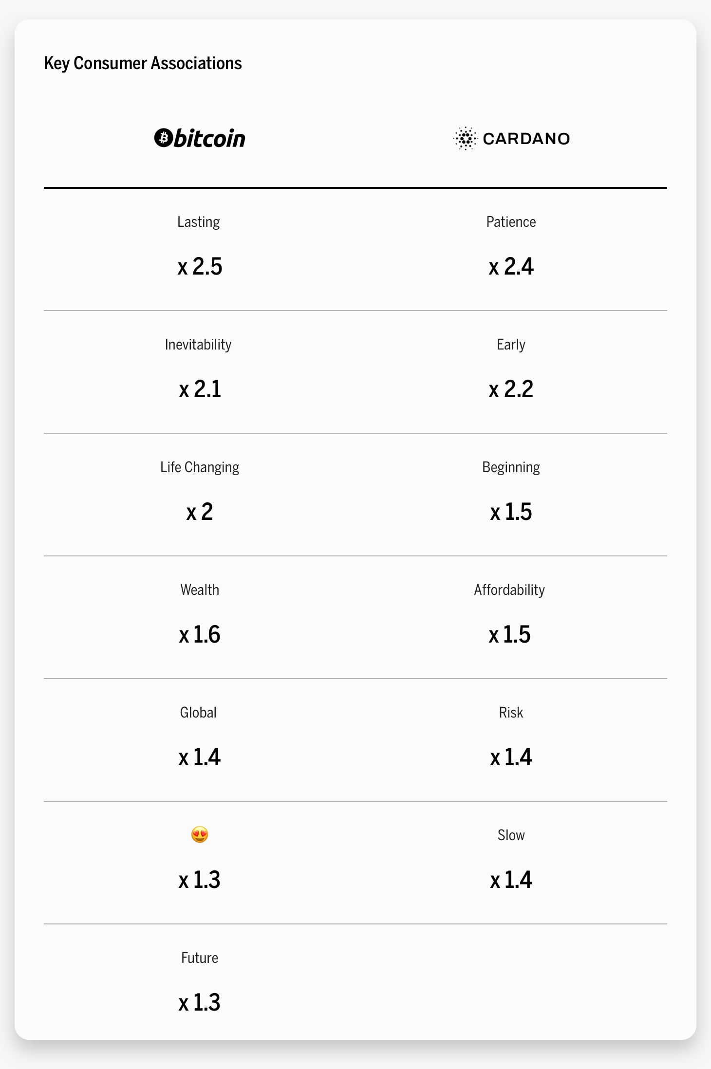Select the Slow label
Screen dimensions: 711x1069
point(511,835)
